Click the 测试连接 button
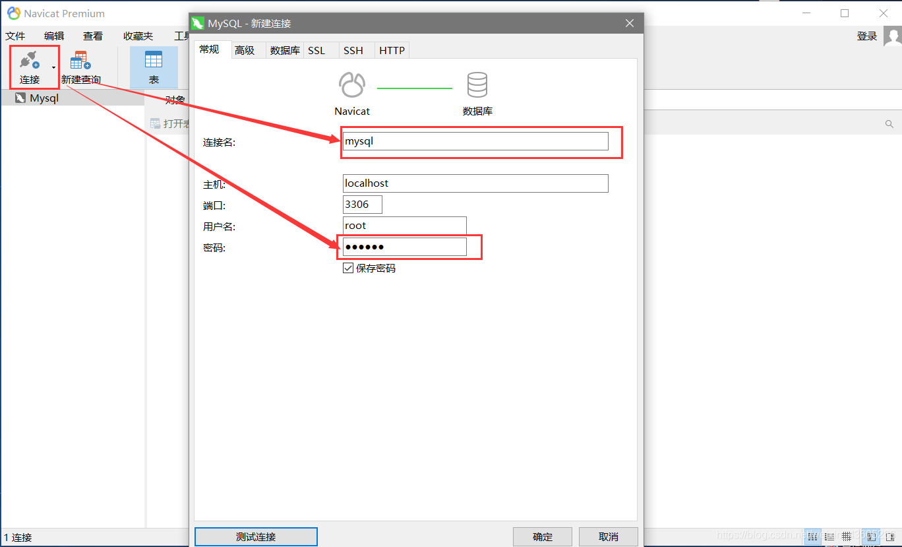Viewport: 902px width, 547px height. point(256,536)
